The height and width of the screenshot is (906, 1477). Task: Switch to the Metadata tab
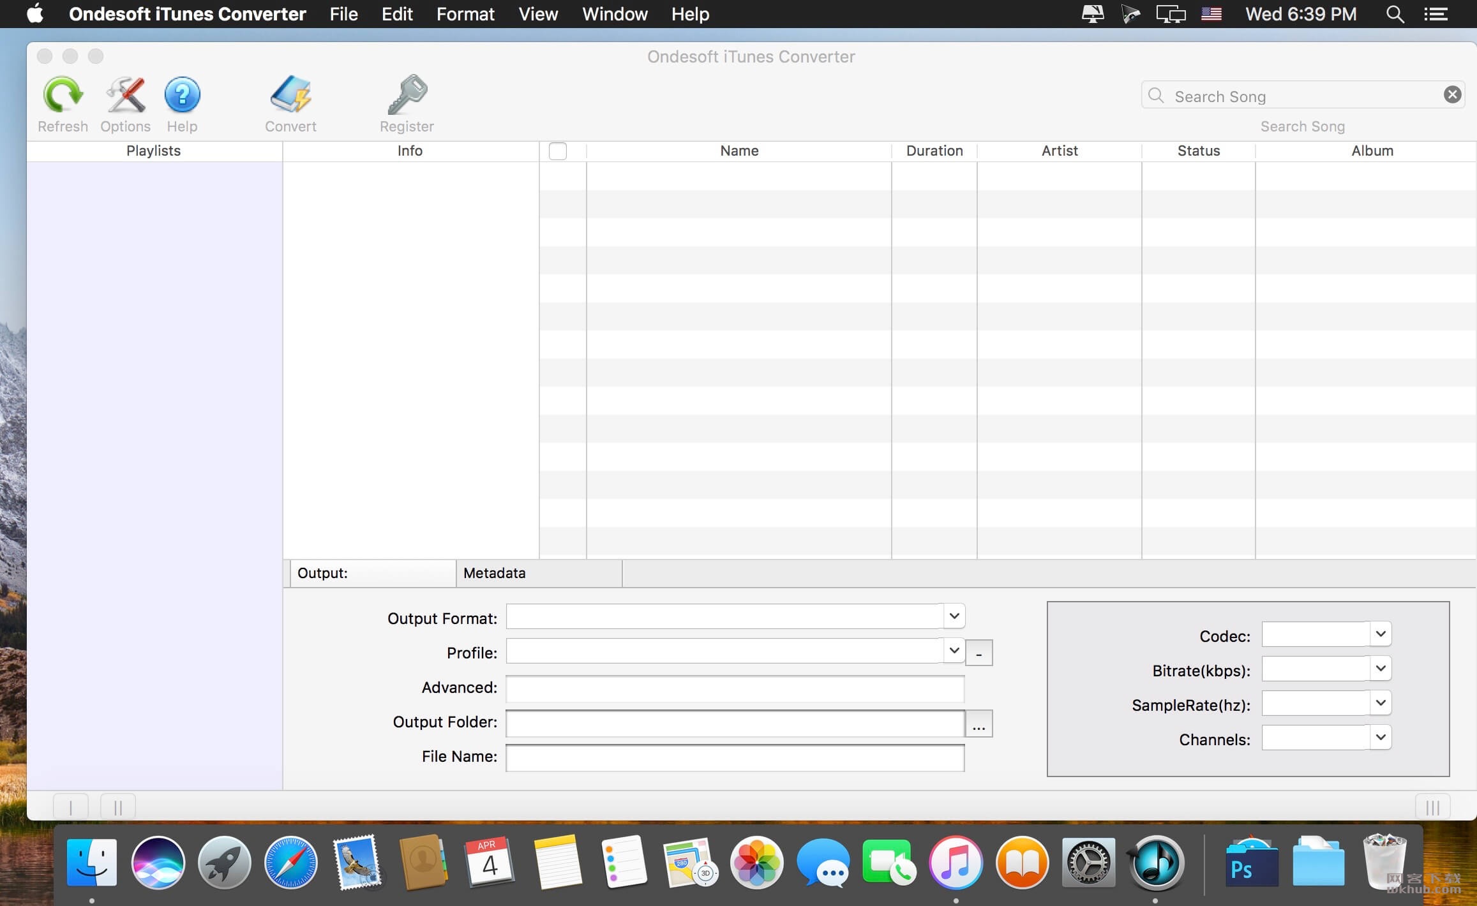539,573
